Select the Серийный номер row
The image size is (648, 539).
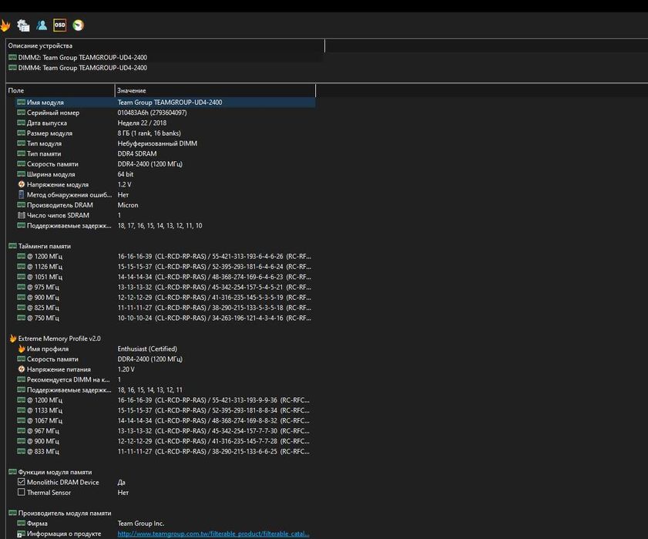pyautogui.click(x=53, y=113)
